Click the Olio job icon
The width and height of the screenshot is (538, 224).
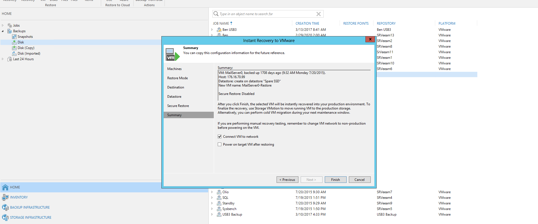coord(219,192)
